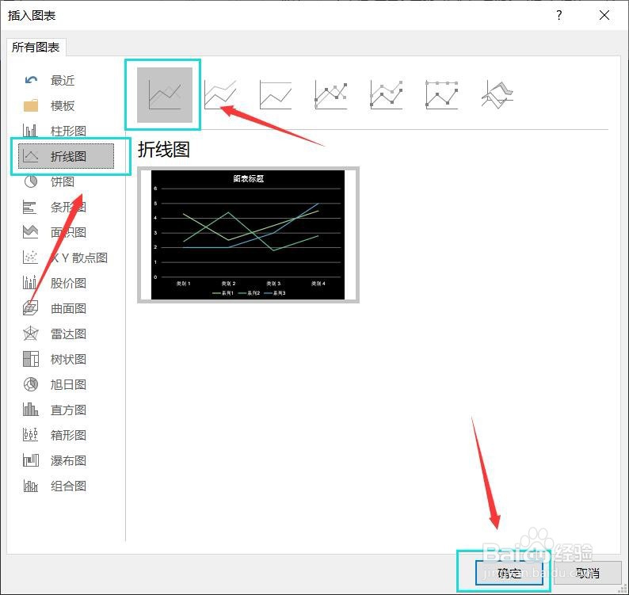The height and width of the screenshot is (595, 629).
Task: Open help with the question mark button
Action: click(x=559, y=15)
